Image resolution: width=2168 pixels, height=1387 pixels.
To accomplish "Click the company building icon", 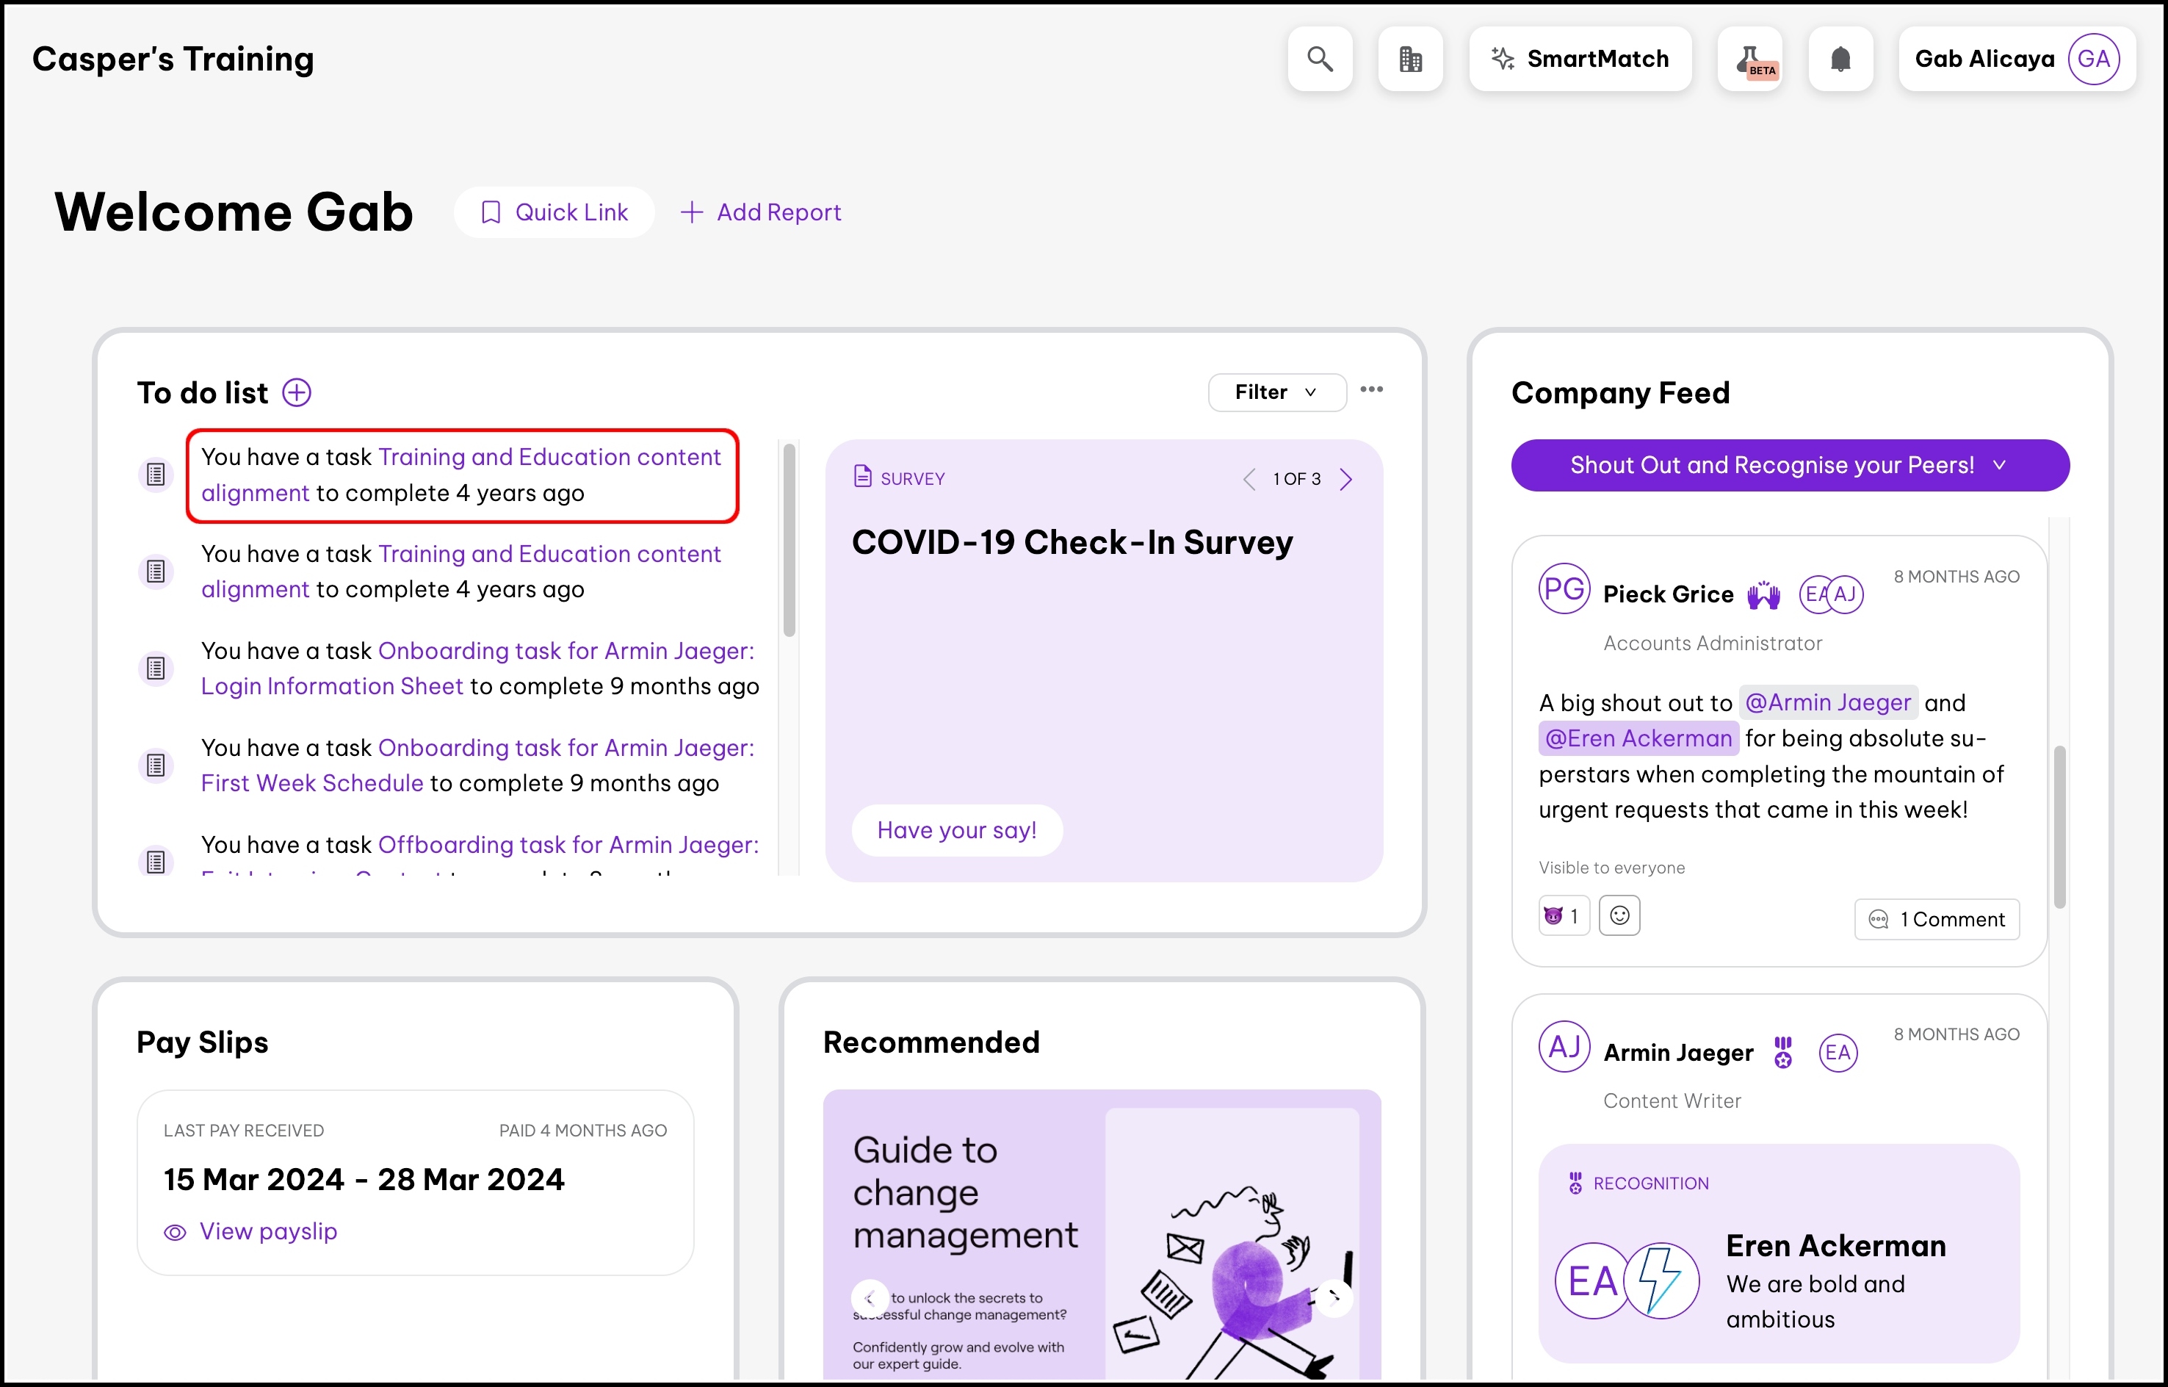I will click(1410, 60).
